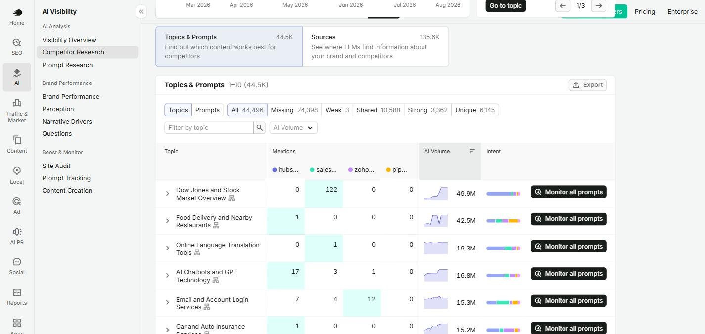Open the Sources tab card
The height and width of the screenshot is (334, 705).
376,46
